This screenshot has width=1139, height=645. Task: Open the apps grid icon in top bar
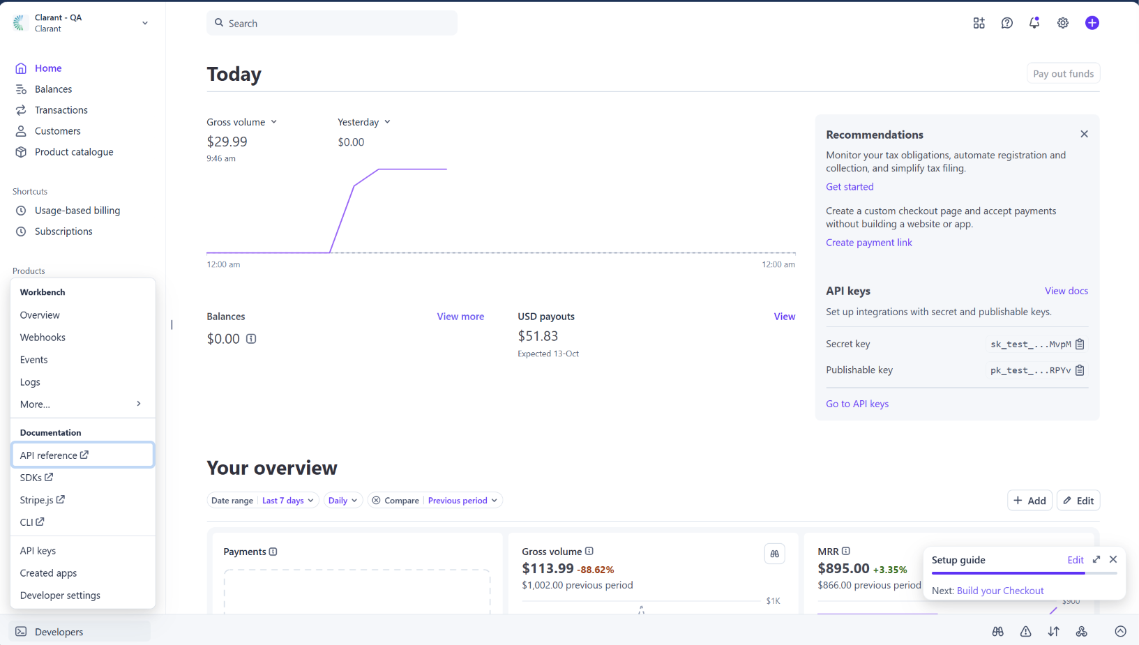979,23
